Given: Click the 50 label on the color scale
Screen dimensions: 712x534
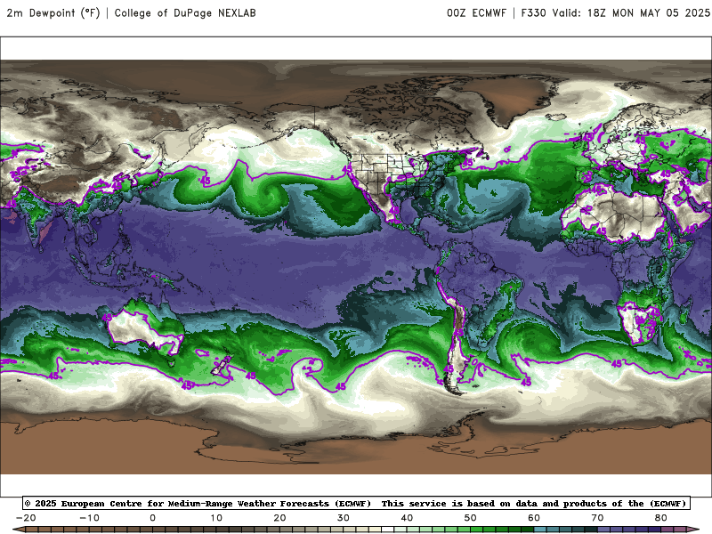Looking at the screenshot, I should point(471,518).
